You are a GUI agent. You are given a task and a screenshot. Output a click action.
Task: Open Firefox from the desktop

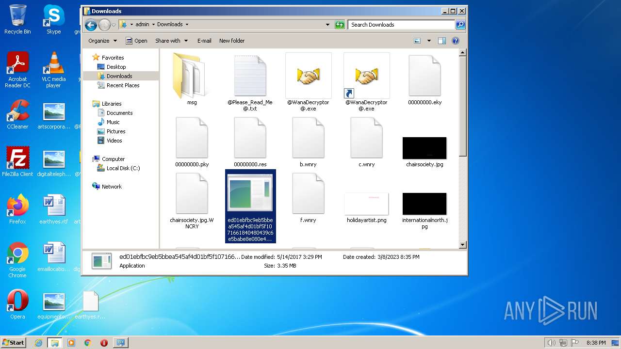coord(17,209)
